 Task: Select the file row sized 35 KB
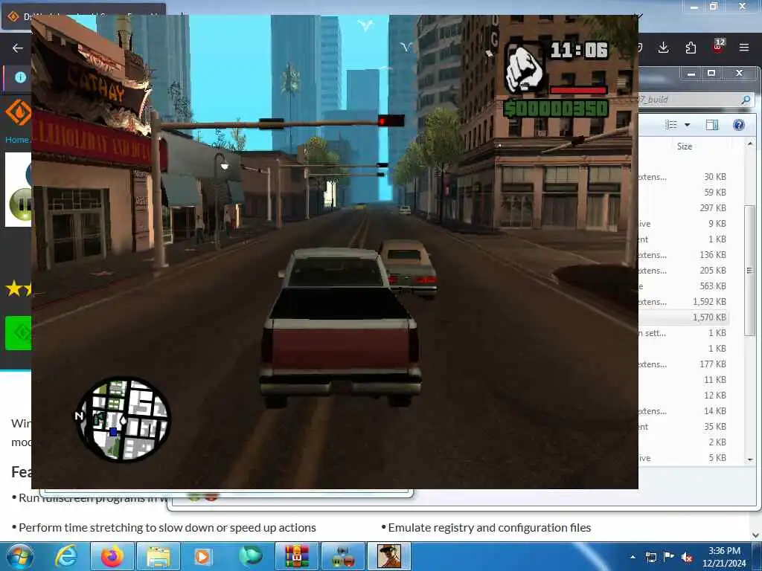coord(683,426)
